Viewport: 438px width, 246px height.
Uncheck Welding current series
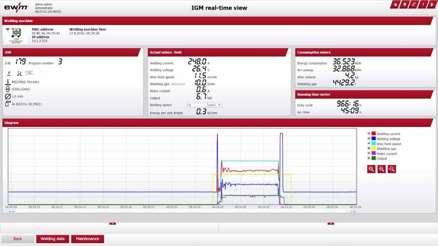pyautogui.click(x=369, y=134)
